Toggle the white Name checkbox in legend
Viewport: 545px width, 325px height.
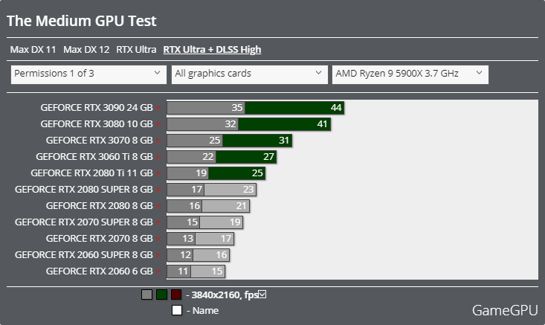tap(177, 311)
